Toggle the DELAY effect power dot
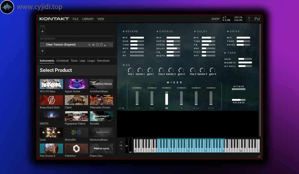The image size is (299, 174). pyautogui.click(x=195, y=31)
